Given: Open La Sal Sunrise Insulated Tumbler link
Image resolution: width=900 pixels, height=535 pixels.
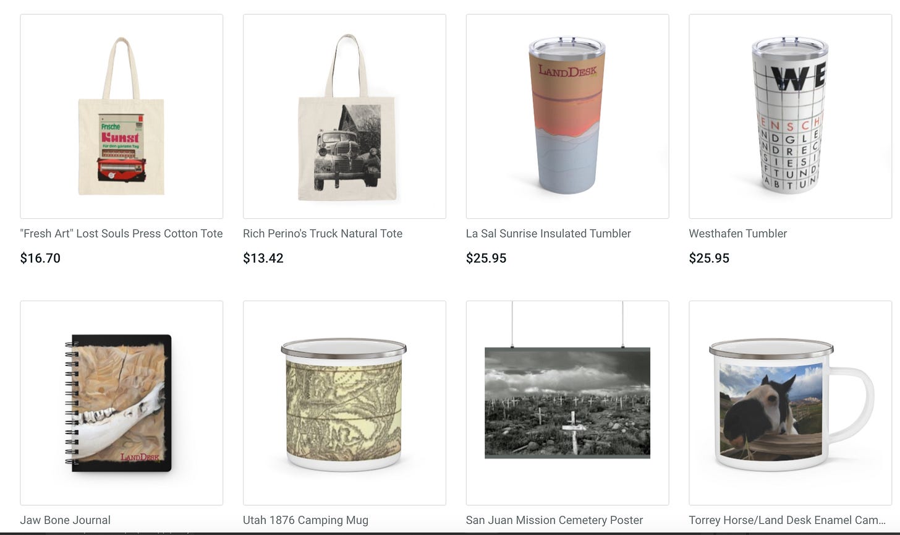Looking at the screenshot, I should pyautogui.click(x=548, y=234).
